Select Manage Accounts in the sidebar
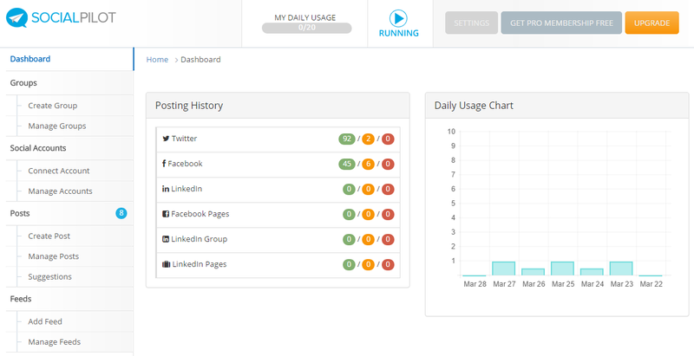Image resolution: width=694 pixels, height=356 pixels. (x=60, y=191)
